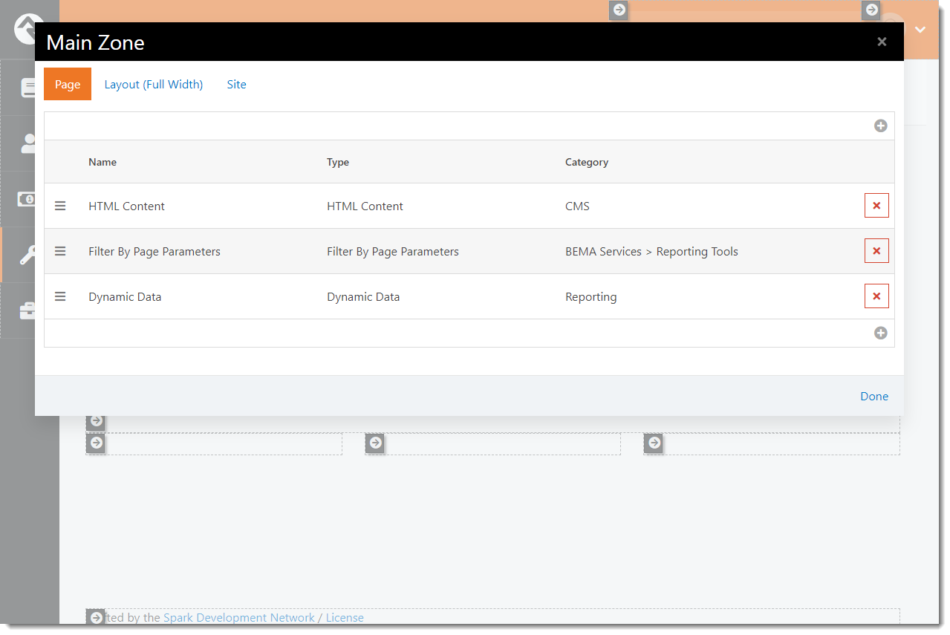Switch to Layout (Full Width) tab
This screenshot has width=950, height=635.
153,84
